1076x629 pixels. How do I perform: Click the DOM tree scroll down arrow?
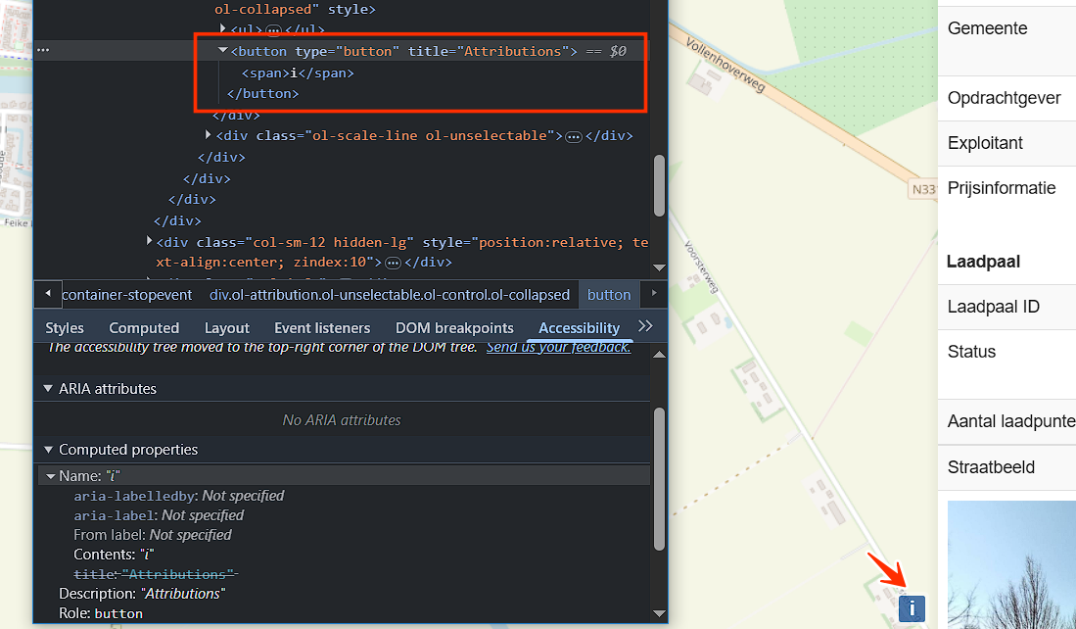659,267
